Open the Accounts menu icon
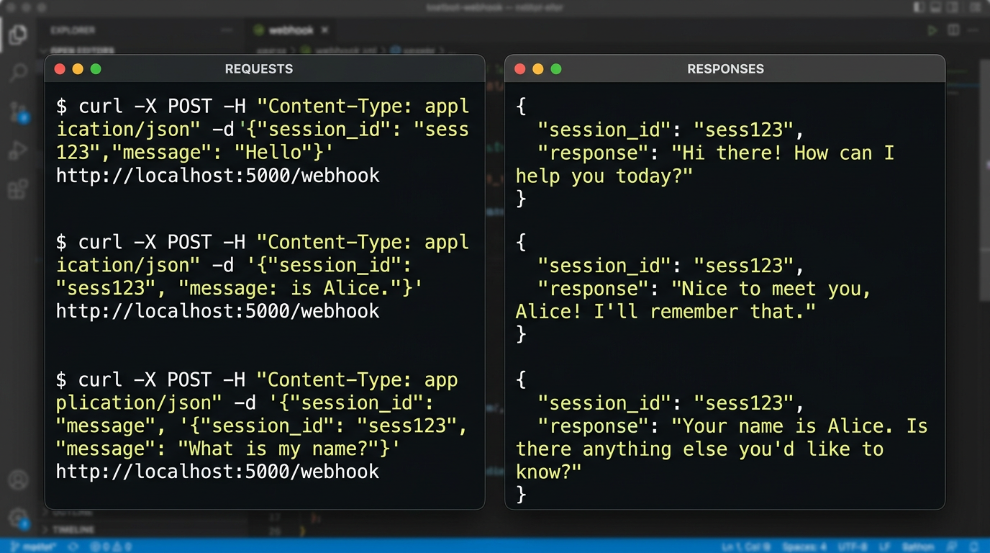The width and height of the screenshot is (990, 553). point(18,480)
